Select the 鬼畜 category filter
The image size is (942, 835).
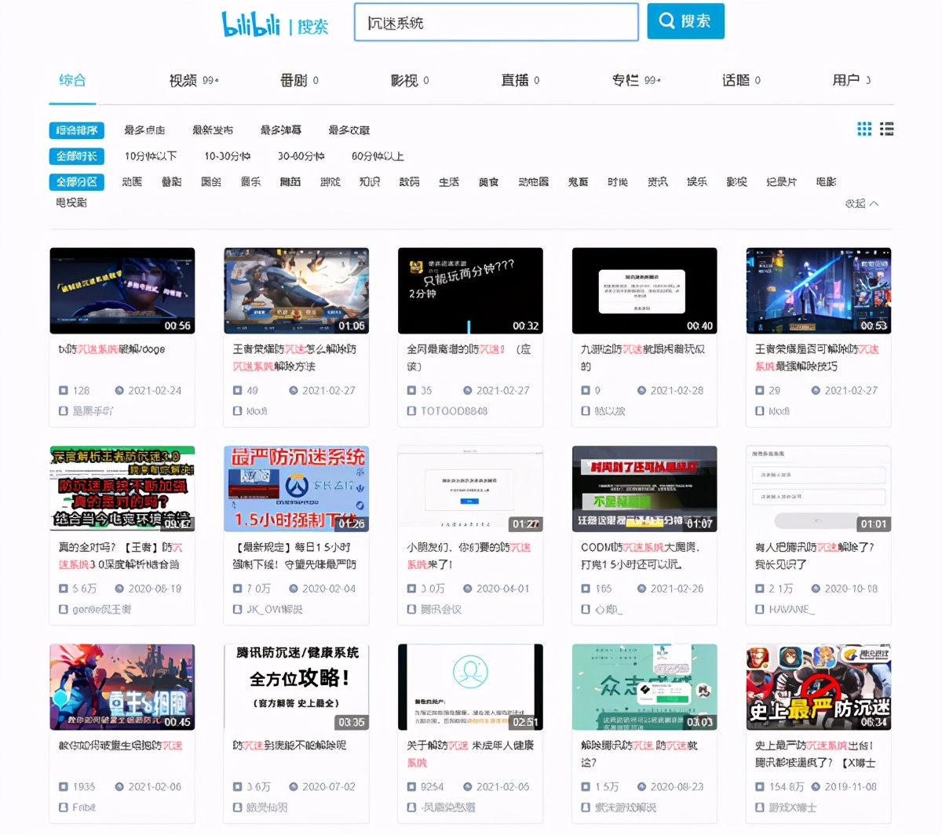577,181
